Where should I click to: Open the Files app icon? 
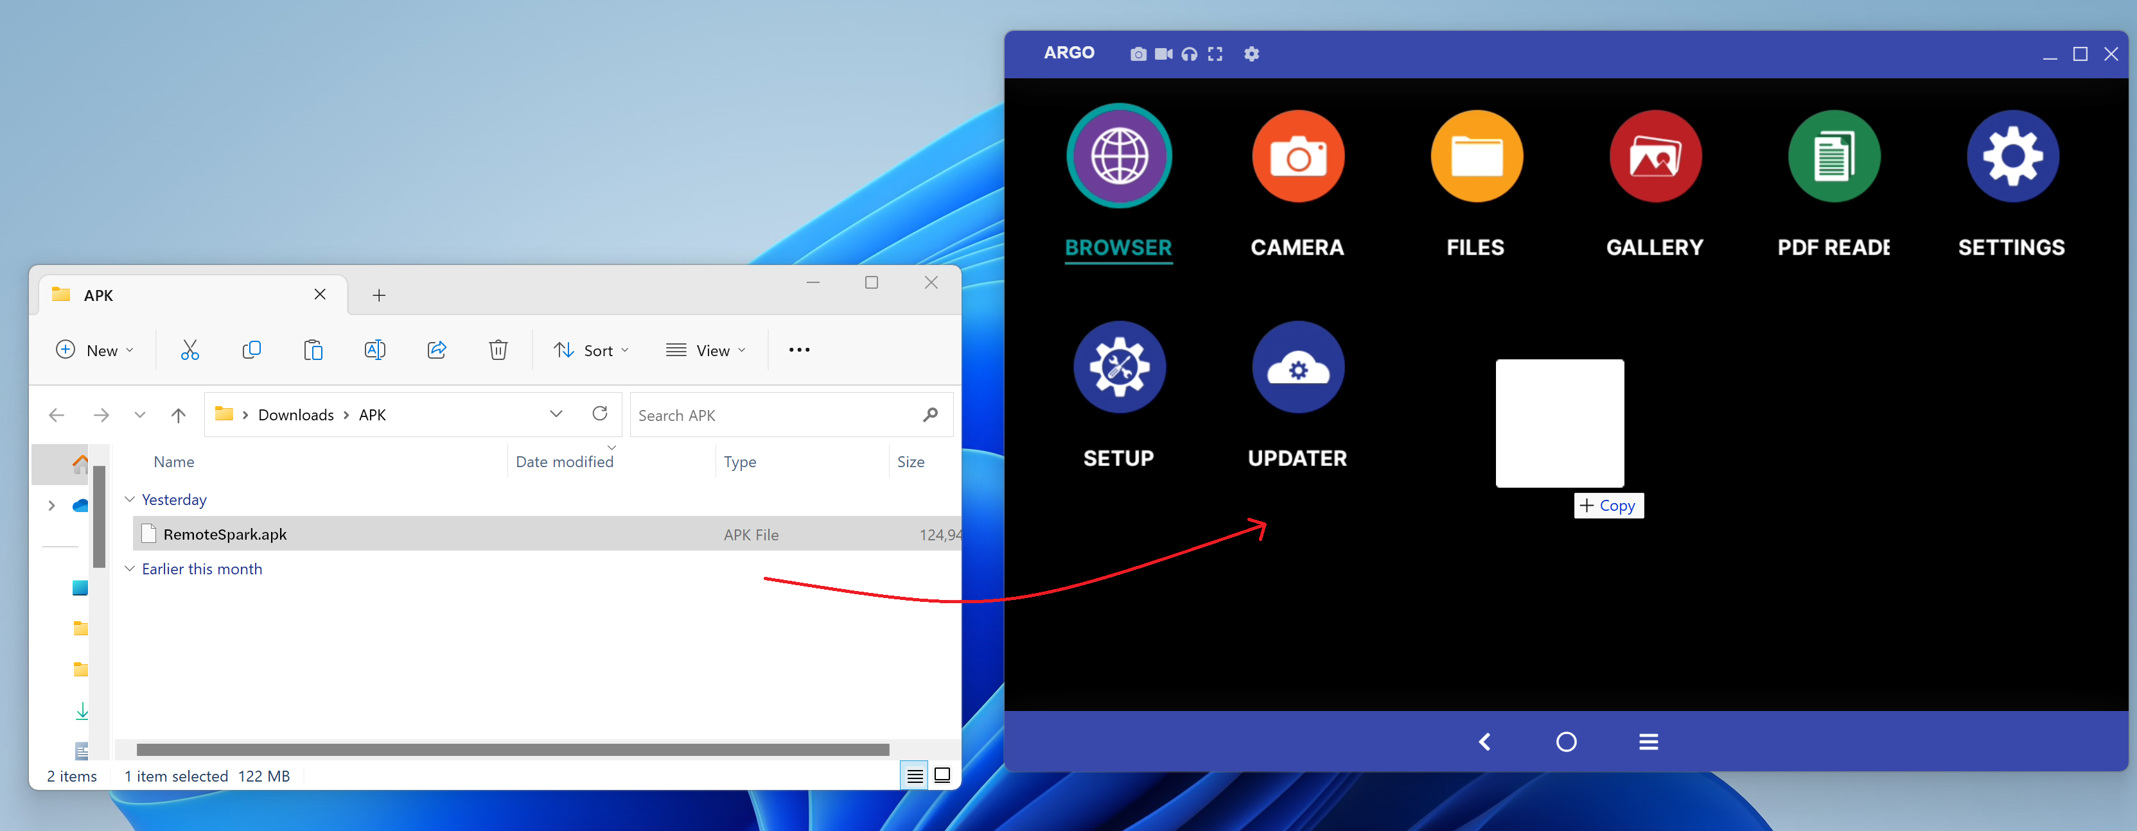[1476, 157]
